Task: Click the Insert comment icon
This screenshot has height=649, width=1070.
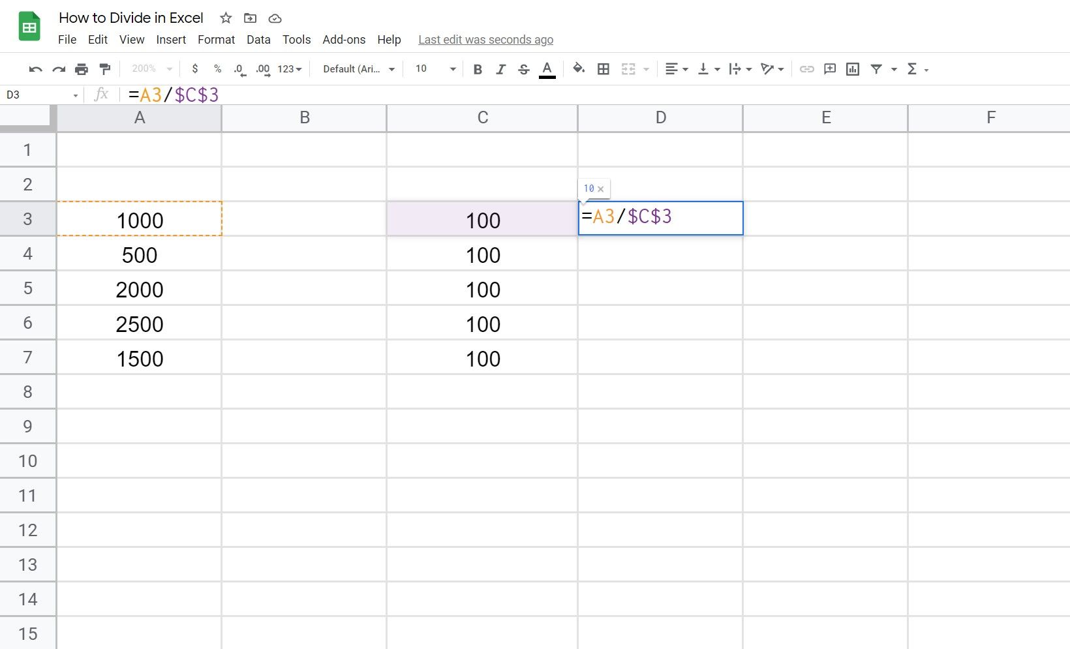Action: (x=829, y=68)
